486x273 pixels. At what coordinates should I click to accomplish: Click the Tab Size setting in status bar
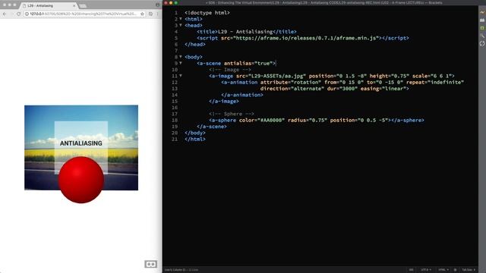tap(469, 270)
